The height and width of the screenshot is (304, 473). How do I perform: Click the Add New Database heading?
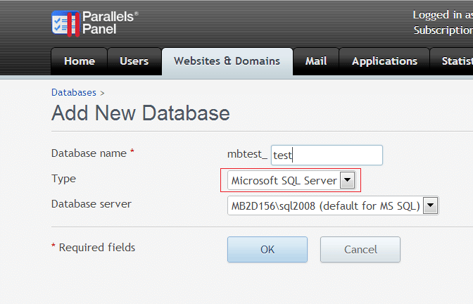[141, 113]
